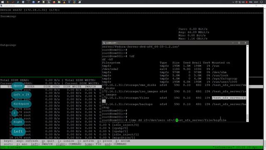This screenshot has height=150, width=266.
Task: Click 'Incoming:' label in nload
Action: (8, 16)
